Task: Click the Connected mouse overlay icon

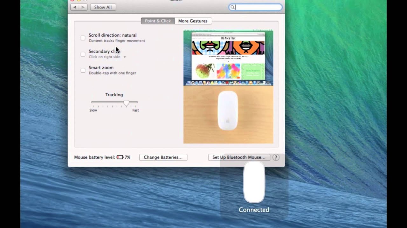Action: pos(254,182)
